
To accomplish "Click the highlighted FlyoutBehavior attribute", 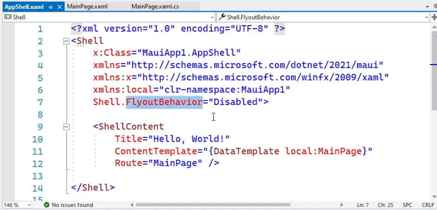I will click(164, 102).
